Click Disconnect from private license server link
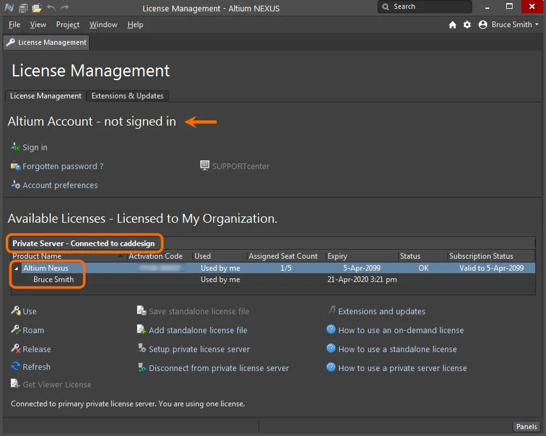 [219, 368]
